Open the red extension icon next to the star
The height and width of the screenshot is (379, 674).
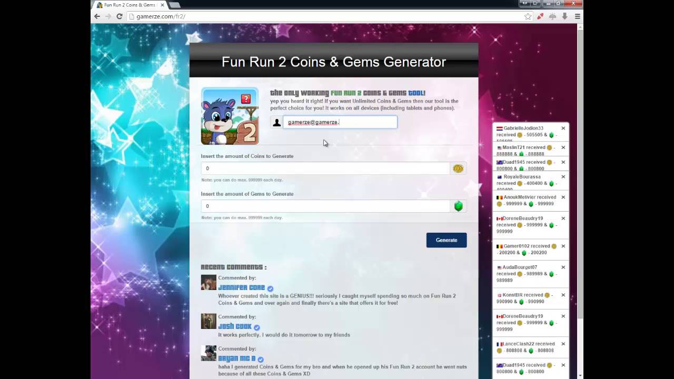click(540, 16)
